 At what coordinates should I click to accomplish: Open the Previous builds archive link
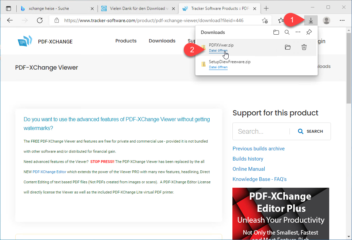259,149
